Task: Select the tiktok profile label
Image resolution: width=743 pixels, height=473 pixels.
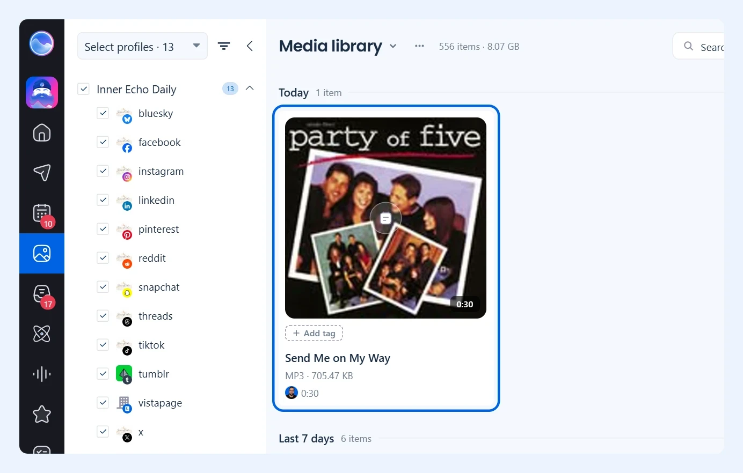Action: (151, 345)
